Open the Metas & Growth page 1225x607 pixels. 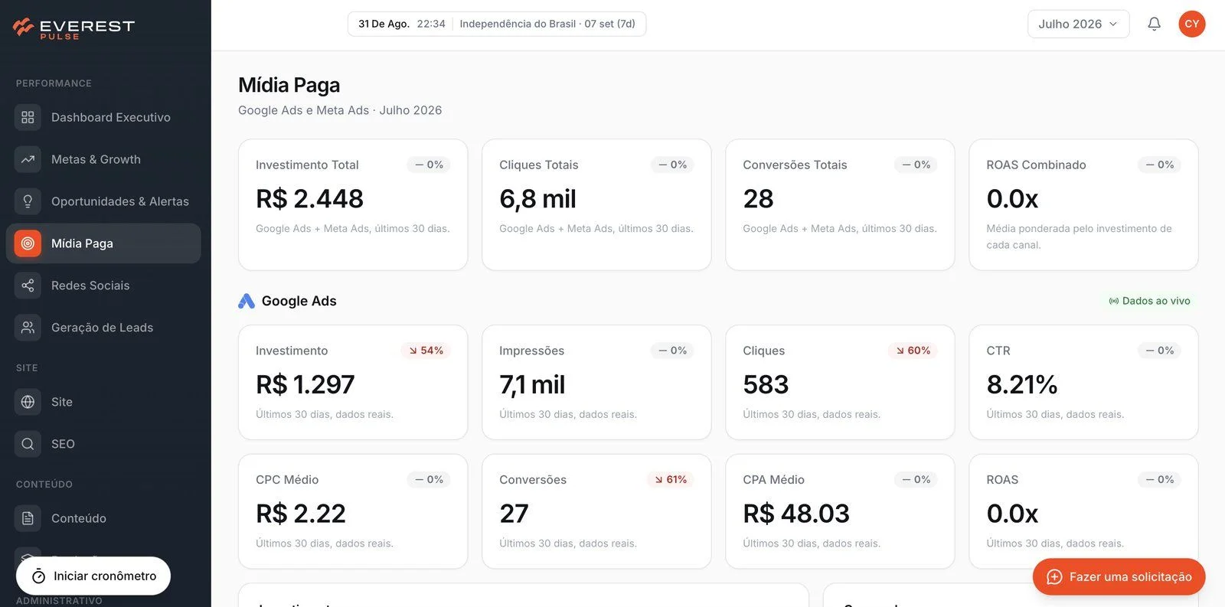tap(103, 159)
